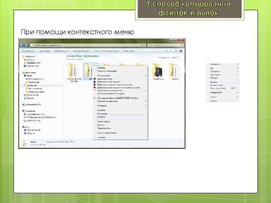Viewport: 271px width, 203px height.
Task: Click the refresh button beside the address bar
Action: [x=144, y=45]
